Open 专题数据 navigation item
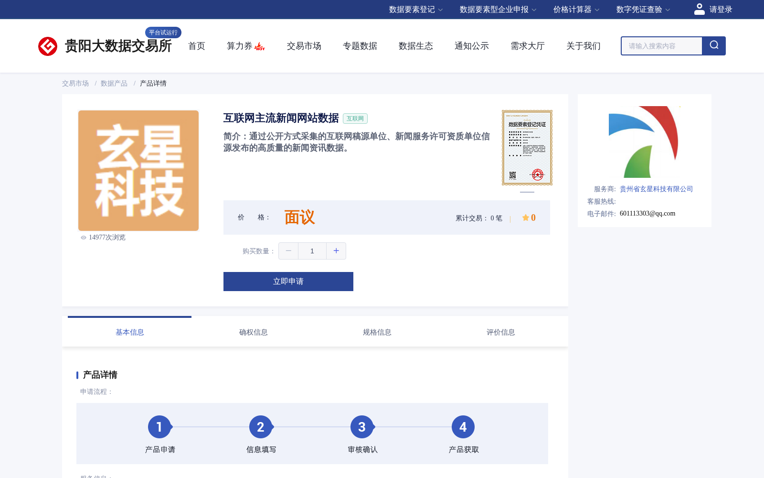Viewport: 764px width, 478px height. pos(360,46)
